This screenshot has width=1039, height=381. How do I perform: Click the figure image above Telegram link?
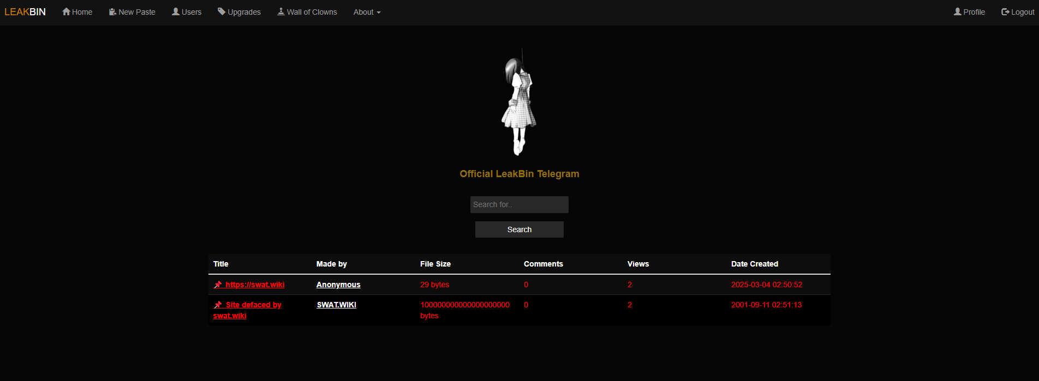pyautogui.click(x=518, y=104)
